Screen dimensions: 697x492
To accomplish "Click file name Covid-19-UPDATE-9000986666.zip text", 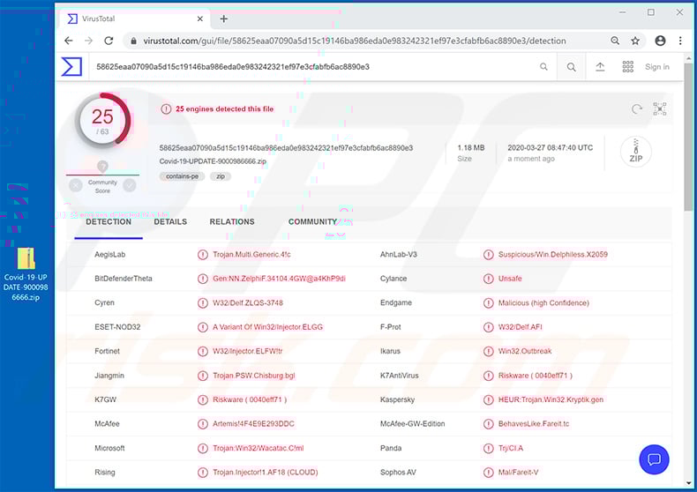I will pos(213,161).
